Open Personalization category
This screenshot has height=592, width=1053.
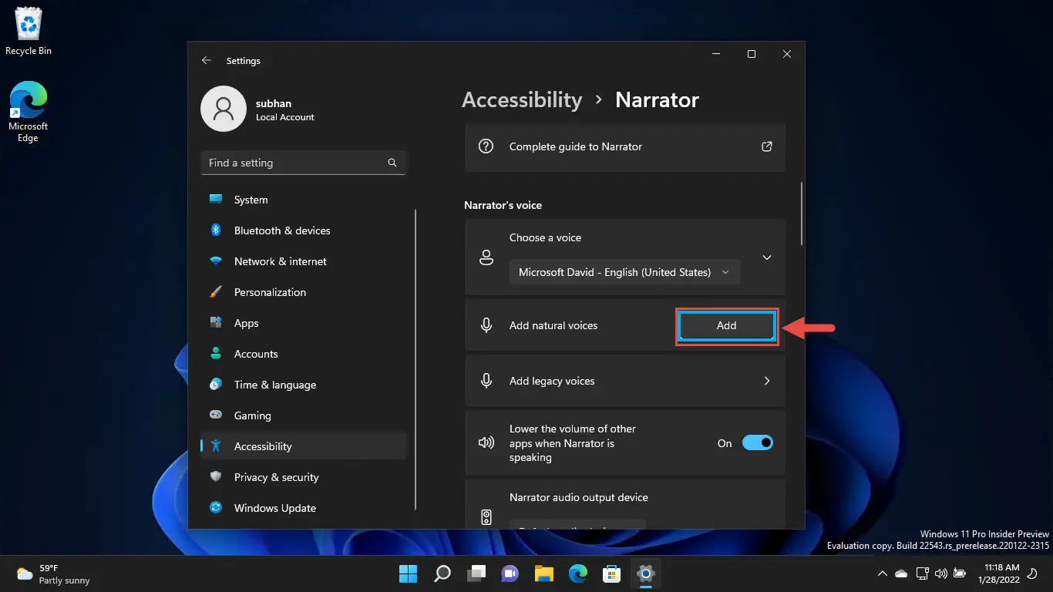pyautogui.click(x=304, y=292)
